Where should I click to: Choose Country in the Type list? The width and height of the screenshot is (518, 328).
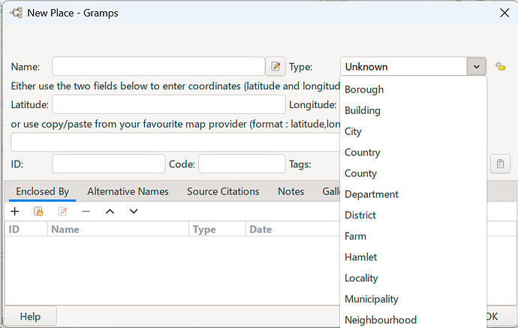362,152
